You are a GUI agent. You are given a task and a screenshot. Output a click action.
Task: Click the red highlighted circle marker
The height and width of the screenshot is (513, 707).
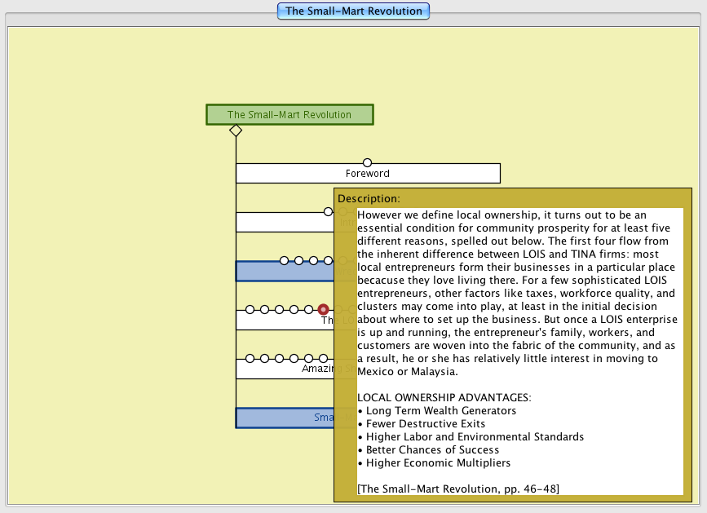pos(324,310)
